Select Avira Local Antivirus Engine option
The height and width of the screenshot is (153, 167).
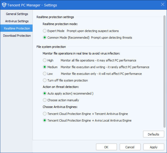[45, 120]
